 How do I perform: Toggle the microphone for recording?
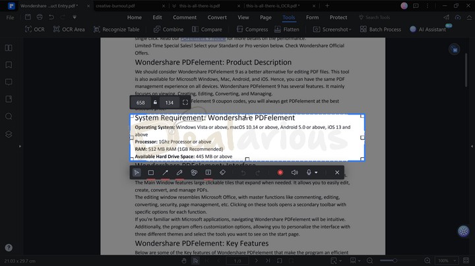tap(309, 173)
